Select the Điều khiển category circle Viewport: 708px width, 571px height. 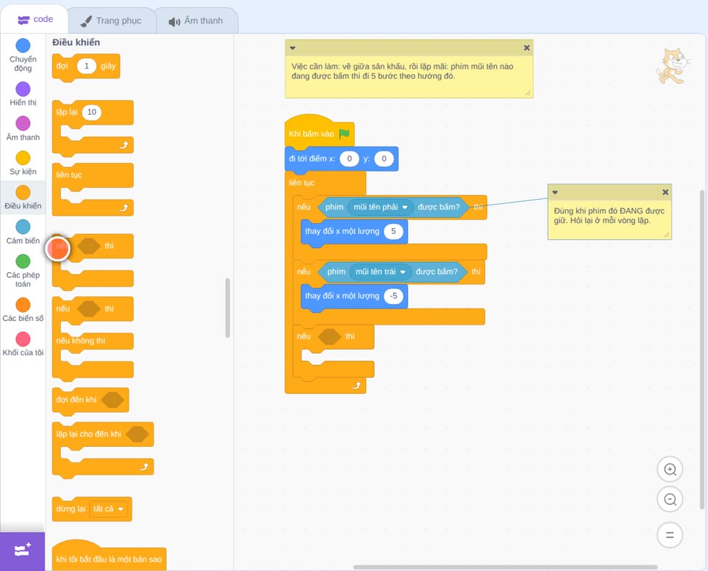click(23, 193)
